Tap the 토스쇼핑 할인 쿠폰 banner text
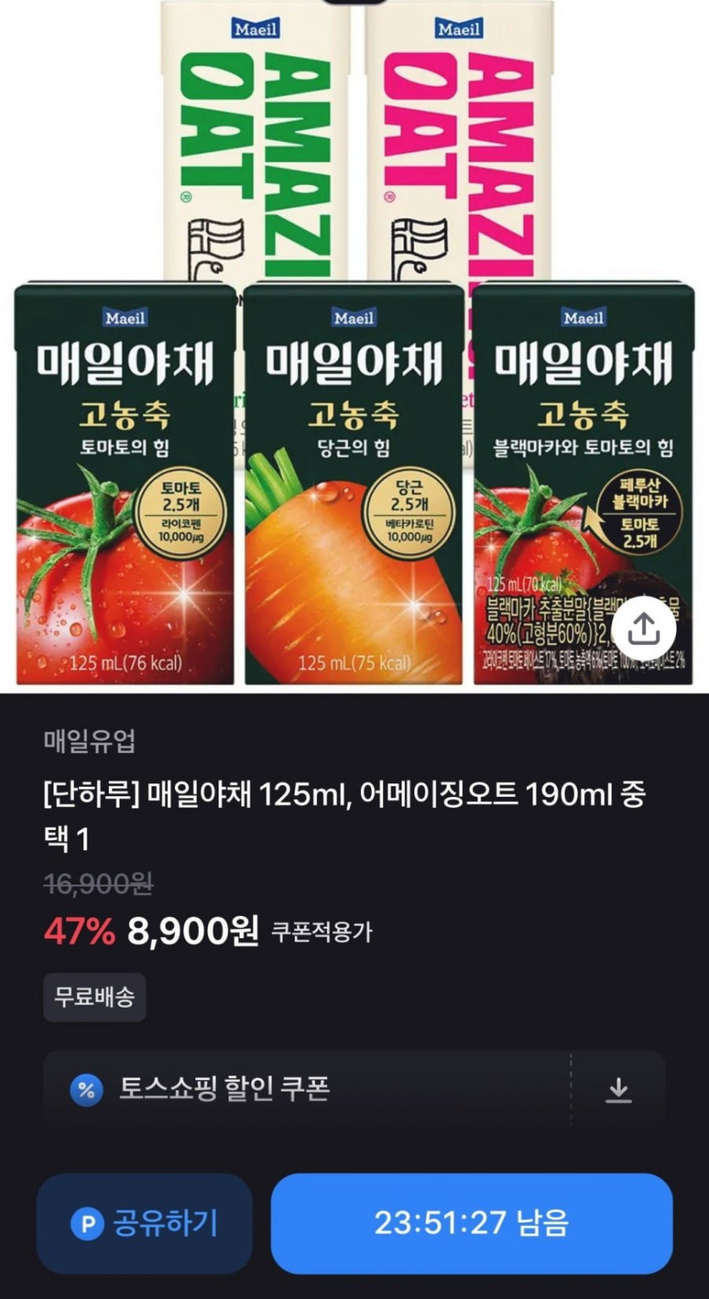The image size is (709, 1299). point(223,1089)
